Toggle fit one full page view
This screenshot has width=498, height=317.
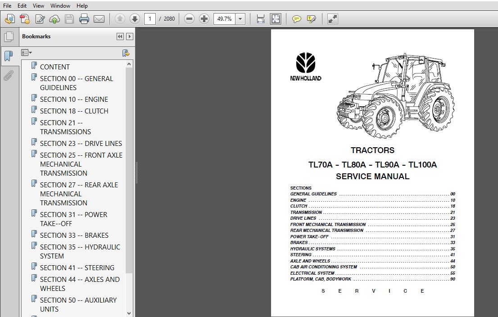click(x=276, y=19)
